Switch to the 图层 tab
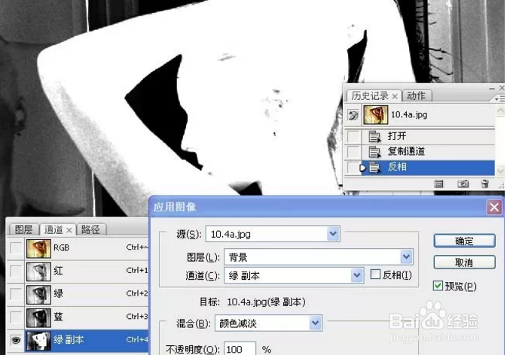Image resolution: width=507 pixels, height=355 pixels. [x=23, y=229]
